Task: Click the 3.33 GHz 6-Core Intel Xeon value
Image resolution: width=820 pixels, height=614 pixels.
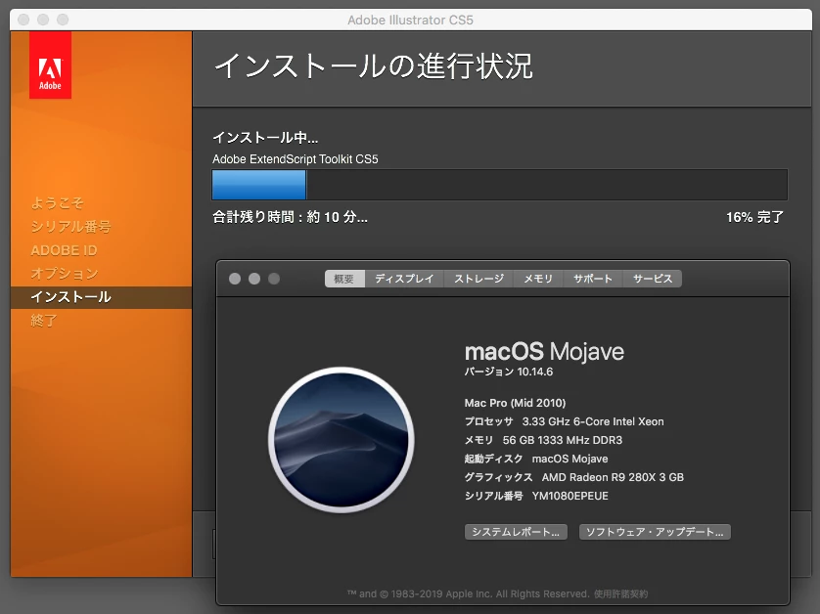Action: [593, 421]
